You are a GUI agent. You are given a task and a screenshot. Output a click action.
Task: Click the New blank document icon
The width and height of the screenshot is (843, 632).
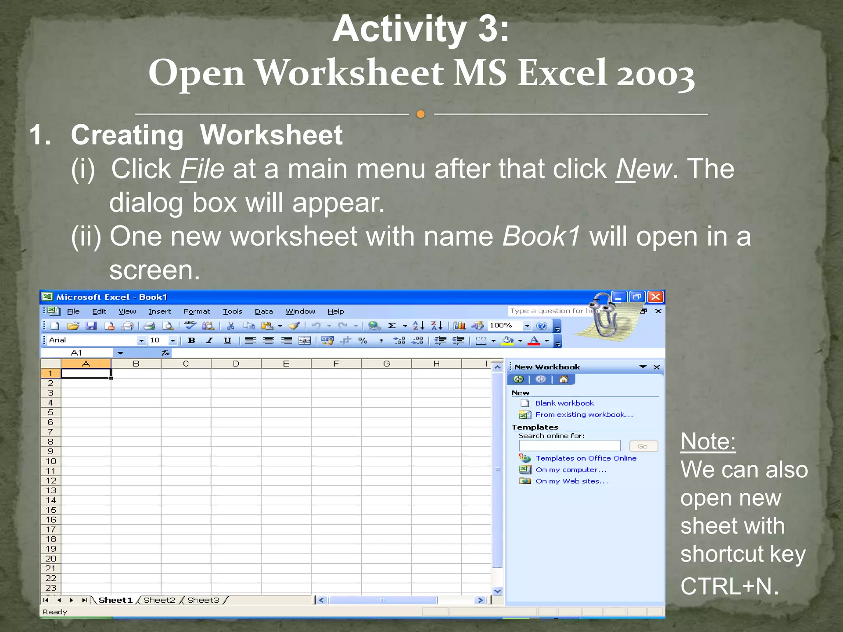[54, 326]
